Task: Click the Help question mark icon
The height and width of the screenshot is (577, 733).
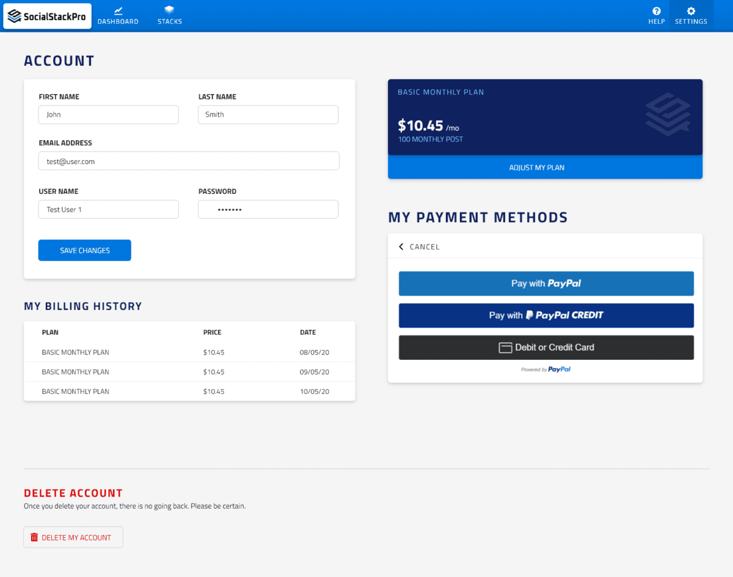Action: [656, 11]
